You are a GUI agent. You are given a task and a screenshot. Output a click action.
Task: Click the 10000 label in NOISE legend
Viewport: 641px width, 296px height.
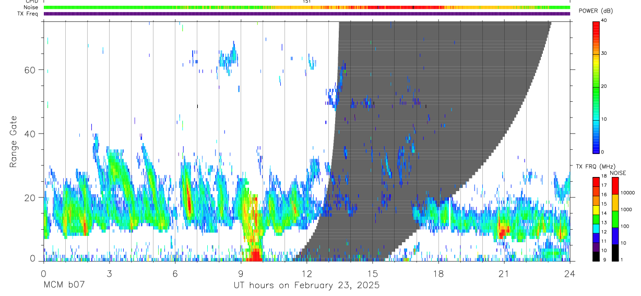[627, 193]
